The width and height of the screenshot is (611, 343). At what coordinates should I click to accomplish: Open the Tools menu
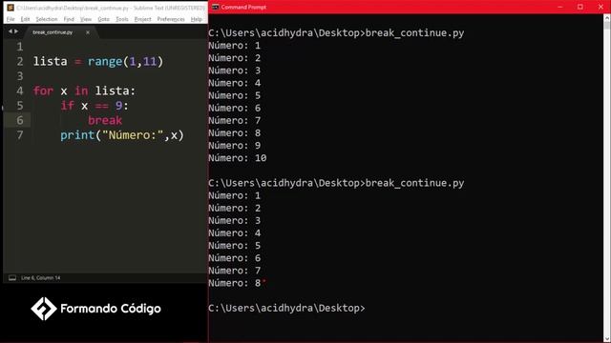tap(122, 19)
